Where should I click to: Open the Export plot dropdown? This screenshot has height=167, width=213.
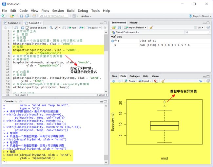[x=145, y=81]
